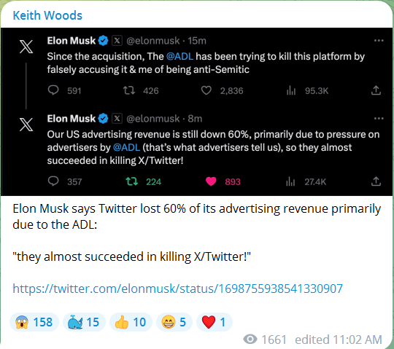Click share icon on second tweet
The image size is (394, 349).
[x=376, y=181]
